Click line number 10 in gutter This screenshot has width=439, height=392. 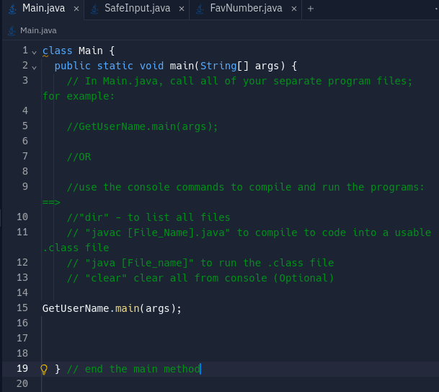(x=22, y=217)
